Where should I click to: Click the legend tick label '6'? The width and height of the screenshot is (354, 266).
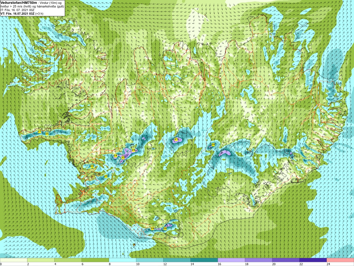[83, 264]
